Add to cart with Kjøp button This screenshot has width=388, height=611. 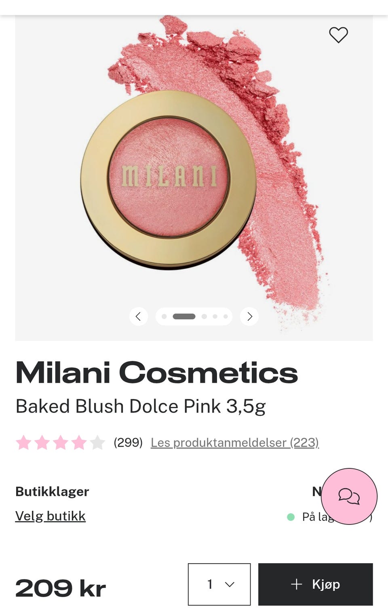click(316, 584)
